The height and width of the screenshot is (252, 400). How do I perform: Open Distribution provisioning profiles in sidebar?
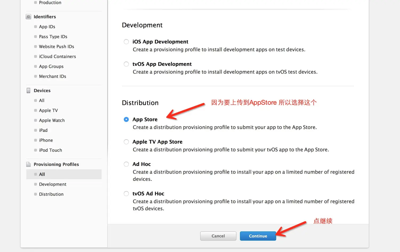pos(51,194)
